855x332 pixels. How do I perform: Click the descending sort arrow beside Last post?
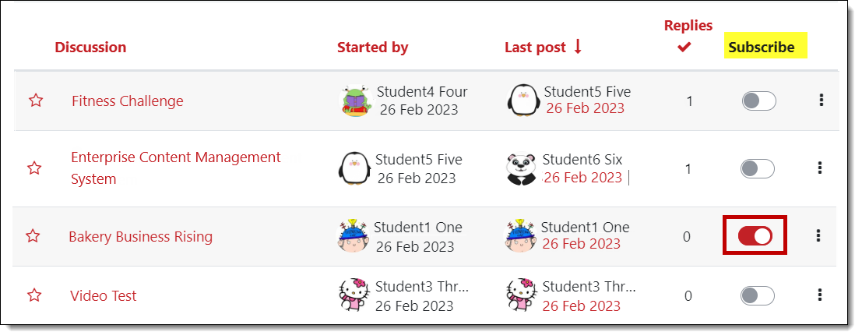coord(578,47)
